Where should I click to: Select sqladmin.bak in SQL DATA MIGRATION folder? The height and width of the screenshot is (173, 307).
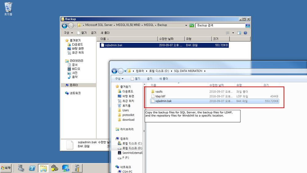click(x=215, y=101)
